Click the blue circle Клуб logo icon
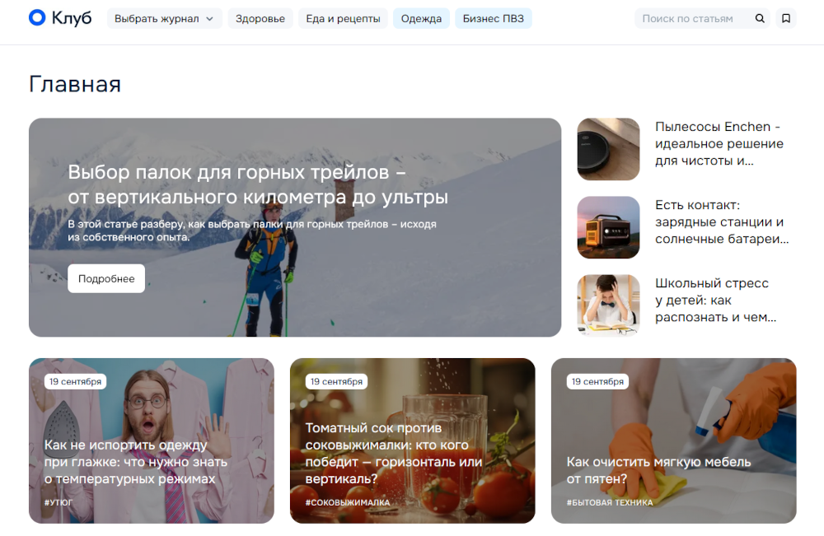Image resolution: width=824 pixels, height=536 pixels. 37,17
